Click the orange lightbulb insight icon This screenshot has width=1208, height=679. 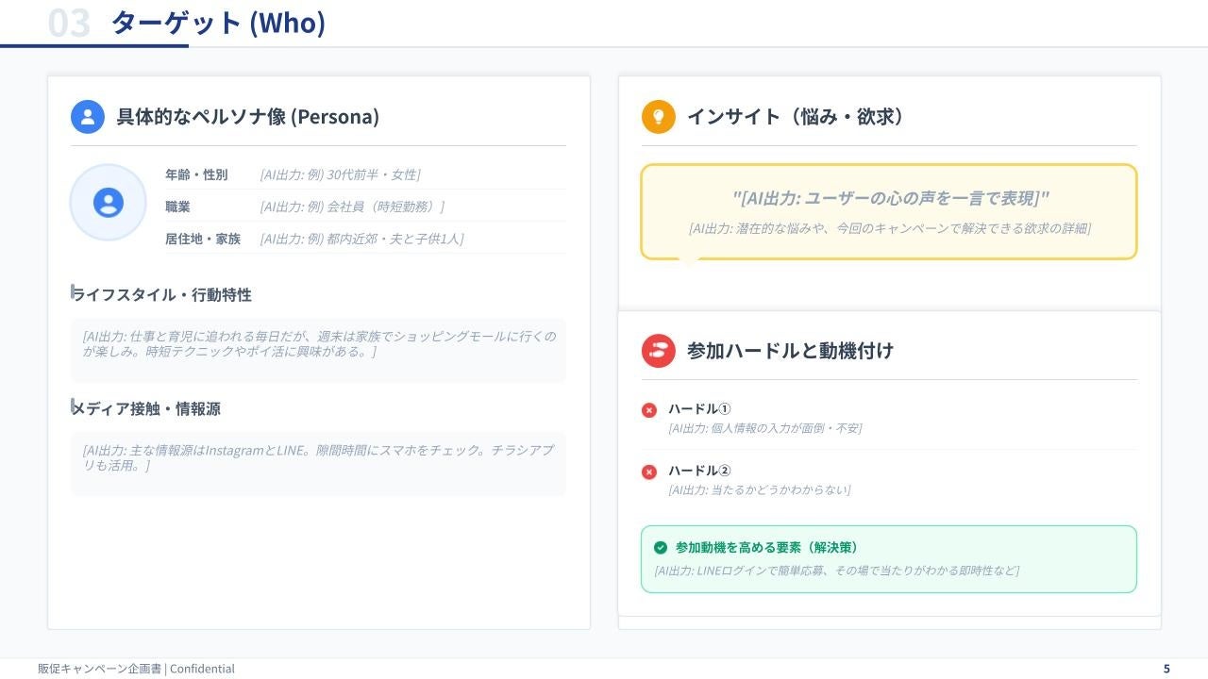tap(659, 117)
